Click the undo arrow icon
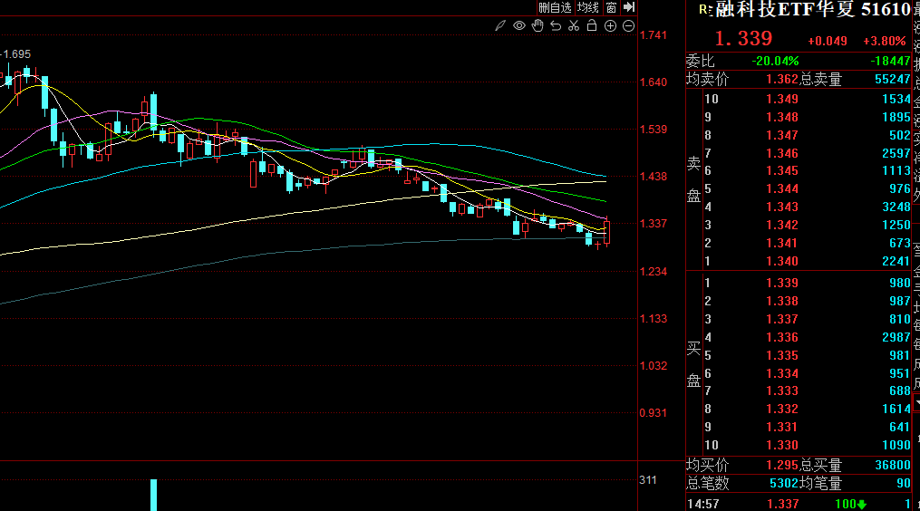920x511 pixels. click(556, 26)
